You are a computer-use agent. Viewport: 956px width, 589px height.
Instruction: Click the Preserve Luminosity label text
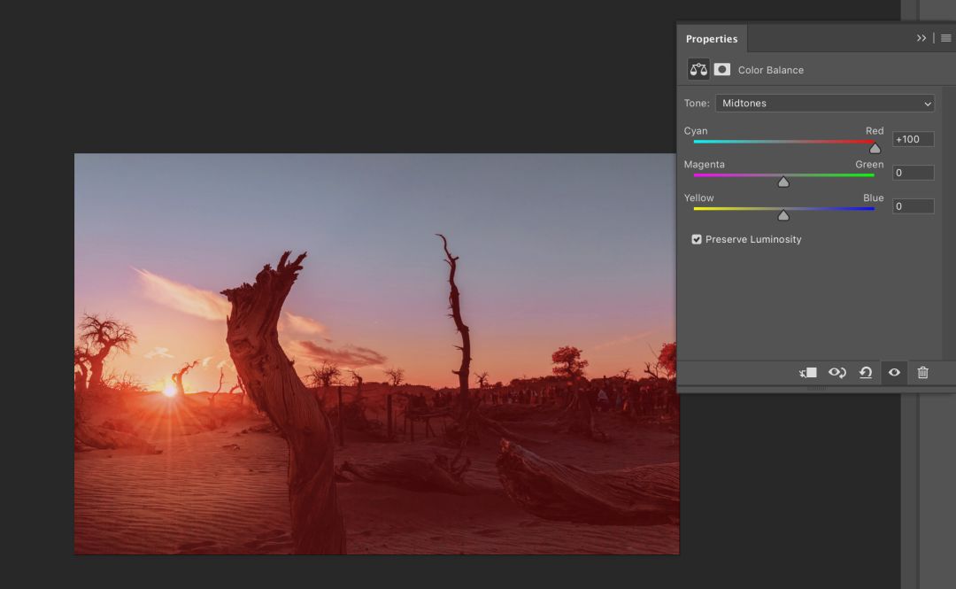click(x=753, y=239)
